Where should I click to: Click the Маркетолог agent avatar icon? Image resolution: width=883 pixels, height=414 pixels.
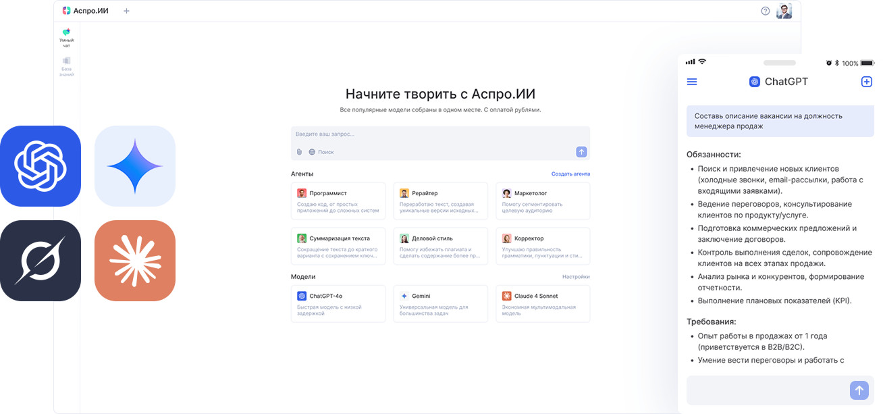click(x=507, y=193)
